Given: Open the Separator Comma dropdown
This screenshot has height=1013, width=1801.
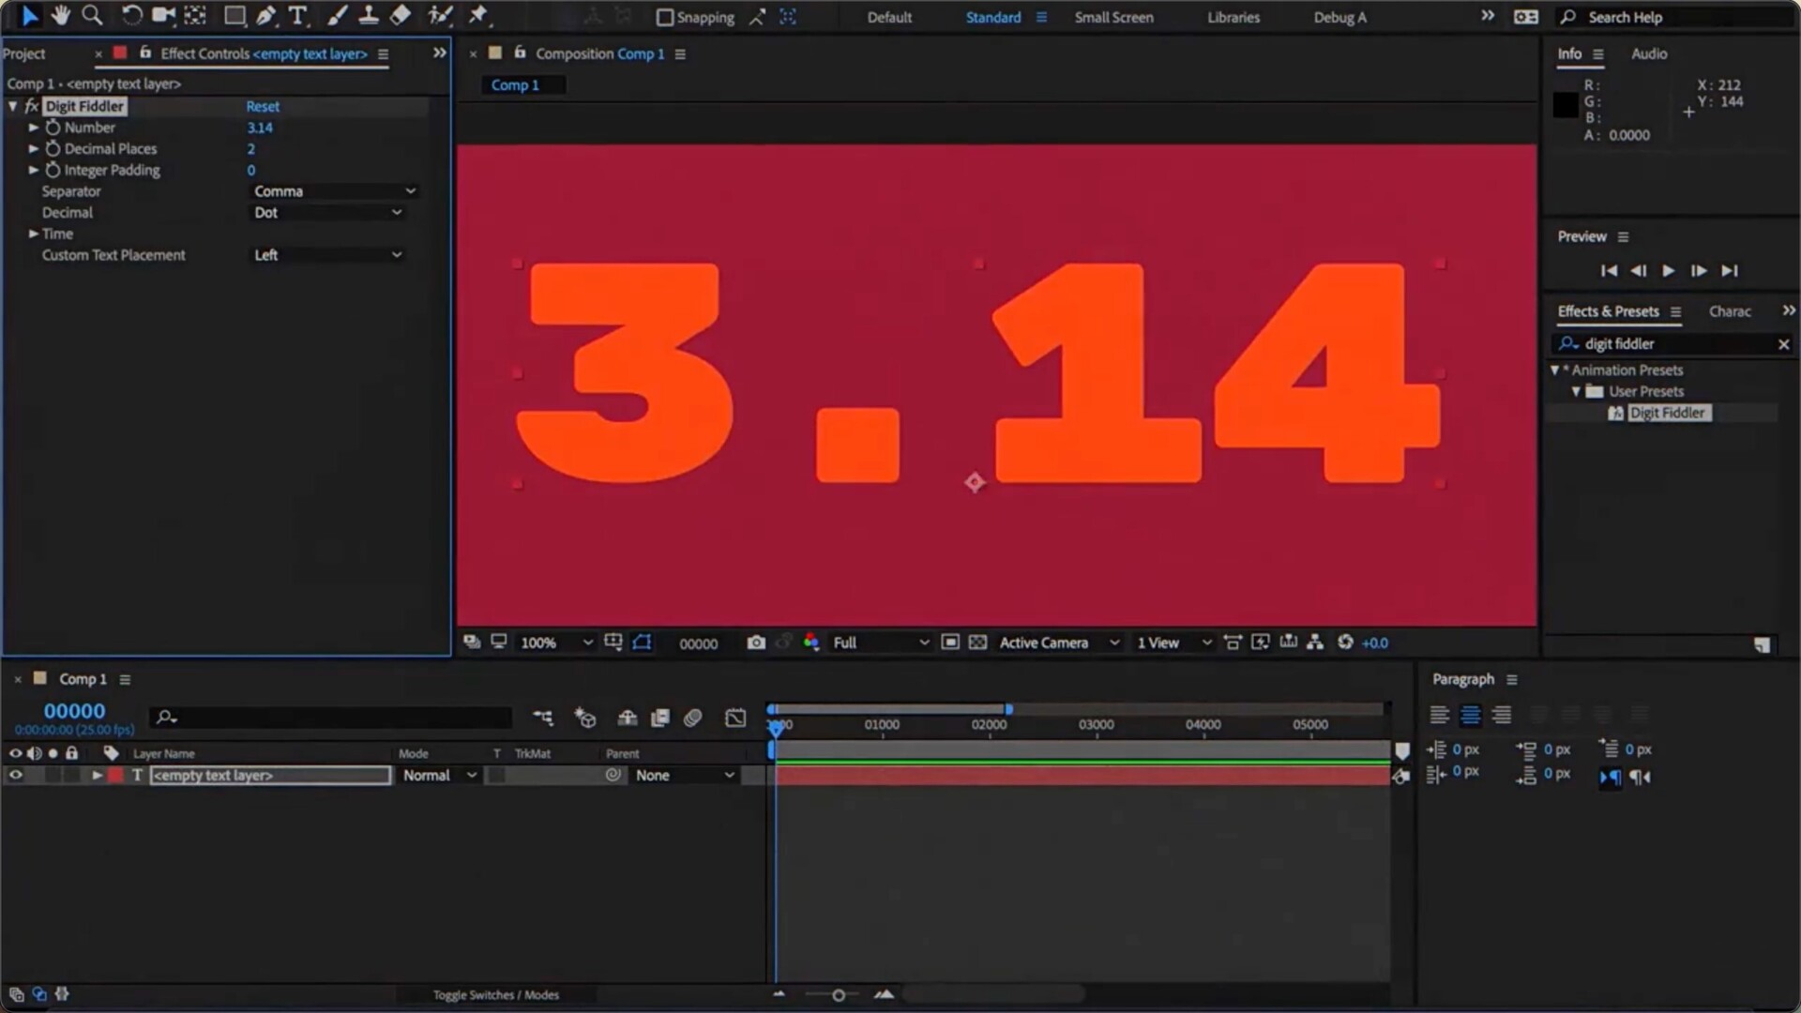Looking at the screenshot, I should 334,191.
